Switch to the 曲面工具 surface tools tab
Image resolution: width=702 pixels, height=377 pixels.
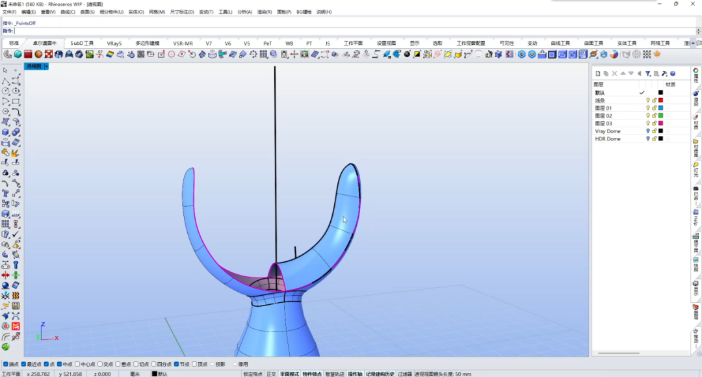(593, 43)
